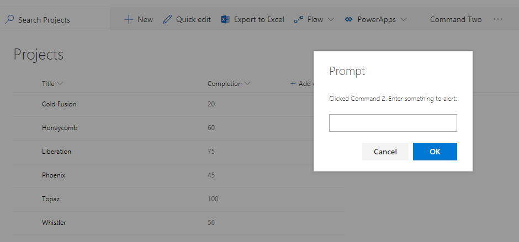
Task: Expand the PowerApps dropdown chevron
Action: (404, 19)
